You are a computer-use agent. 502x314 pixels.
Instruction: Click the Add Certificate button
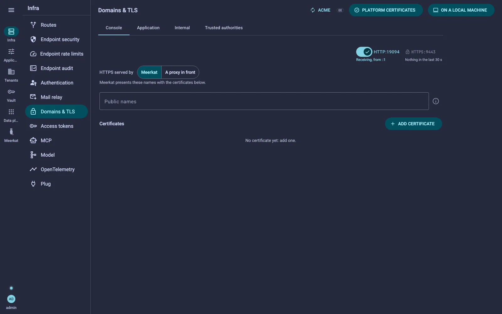coord(413,124)
